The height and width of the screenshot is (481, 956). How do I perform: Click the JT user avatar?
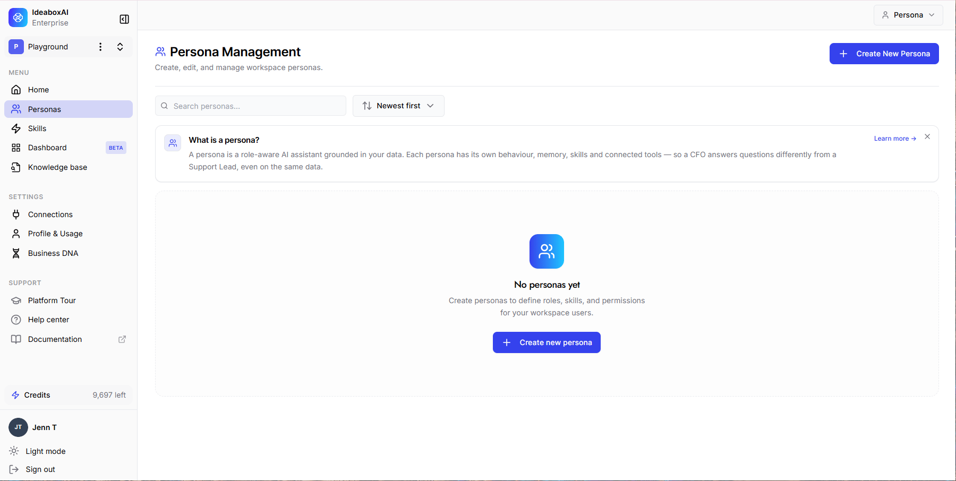point(18,427)
